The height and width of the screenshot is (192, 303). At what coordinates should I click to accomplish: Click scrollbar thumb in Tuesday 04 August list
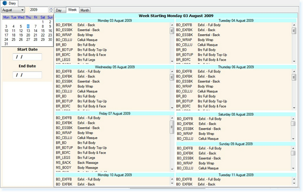click(294, 31)
